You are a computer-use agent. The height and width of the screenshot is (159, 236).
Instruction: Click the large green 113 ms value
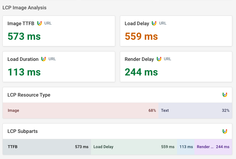pyautogui.click(x=24, y=72)
